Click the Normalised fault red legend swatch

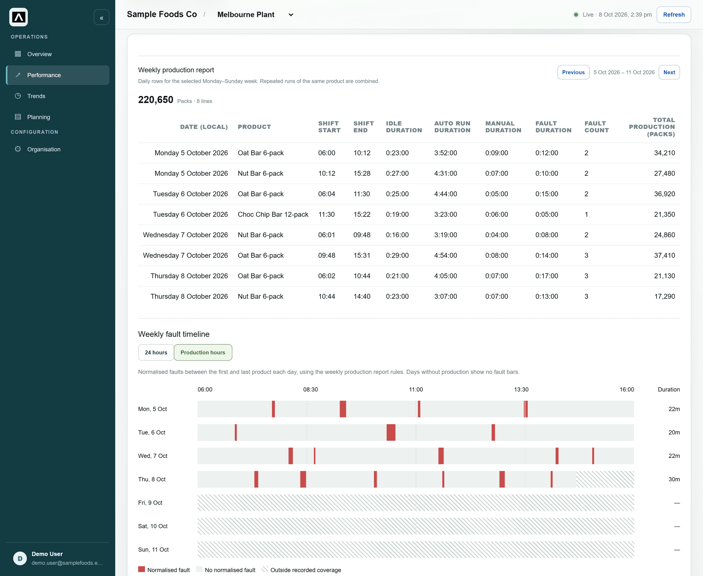coord(142,569)
